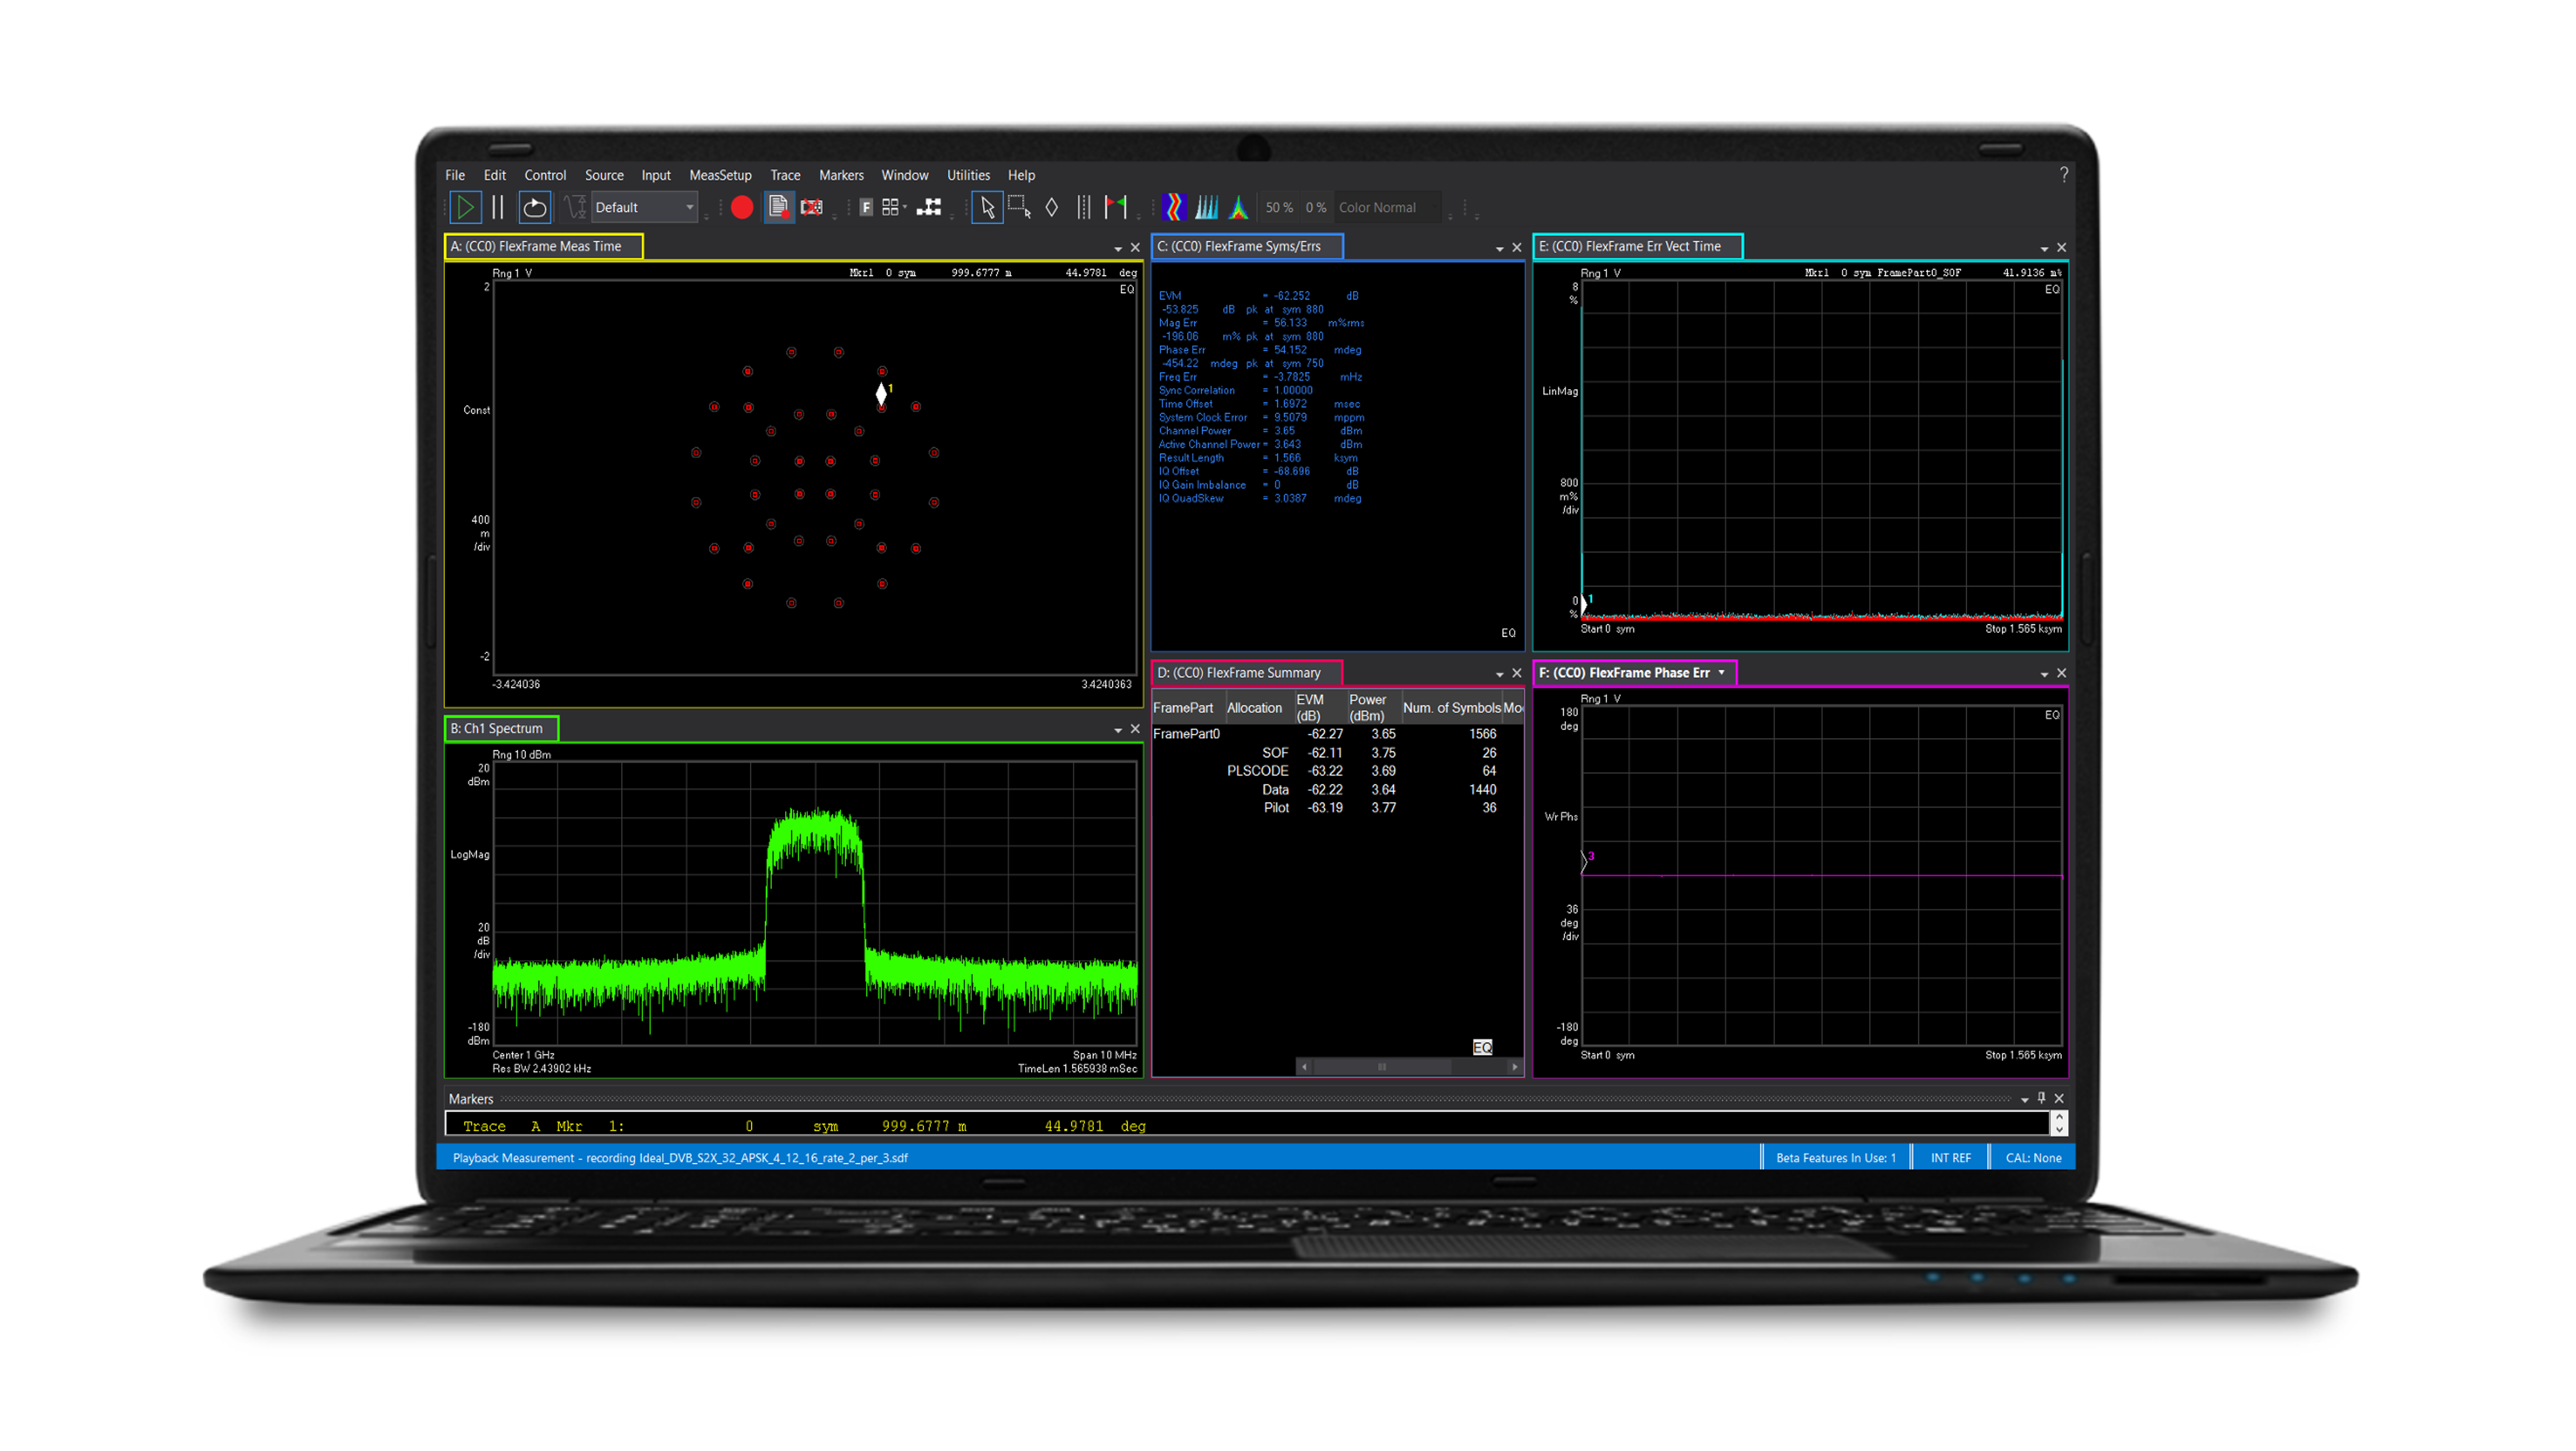Toggle the F full-screen trace button
Screen dimensions: 2576x1451
(866, 207)
